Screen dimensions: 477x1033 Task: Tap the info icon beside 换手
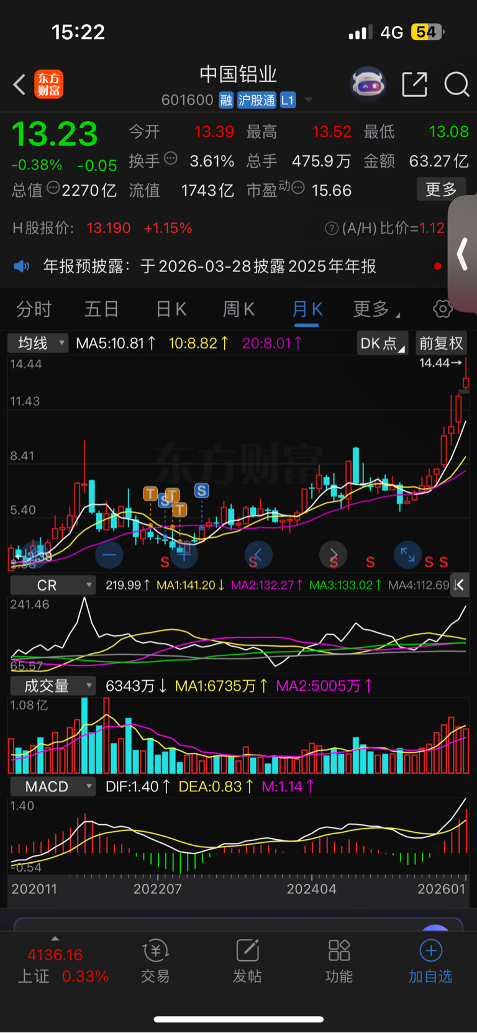coord(171,158)
